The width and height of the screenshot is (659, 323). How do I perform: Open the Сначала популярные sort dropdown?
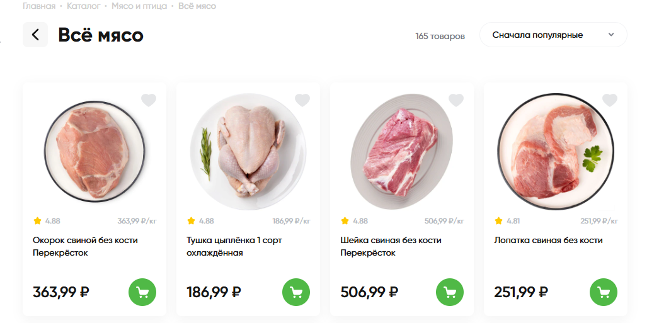(x=553, y=35)
